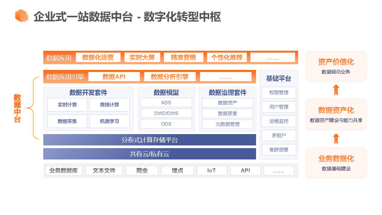Click the 爬虫 source box
Viewport: 382px width, 215px height.
(x=142, y=171)
